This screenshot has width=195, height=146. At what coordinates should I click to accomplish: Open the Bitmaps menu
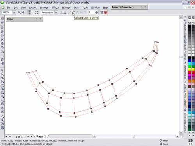point(66,7)
